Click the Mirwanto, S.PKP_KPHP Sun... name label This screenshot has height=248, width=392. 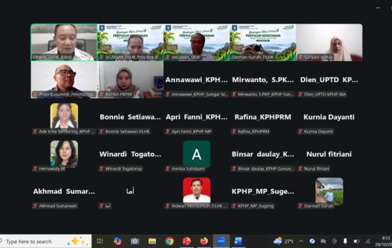pos(266,94)
